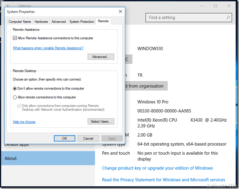This screenshot has height=189, width=239.
Task: Focus the Find a setting search field
Action: (184, 18)
